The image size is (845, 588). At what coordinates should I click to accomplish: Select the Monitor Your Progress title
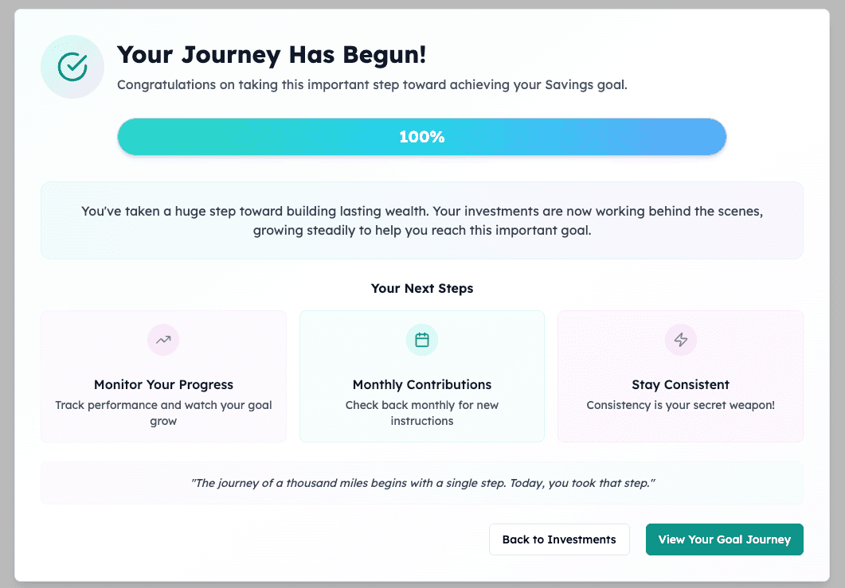pos(163,384)
